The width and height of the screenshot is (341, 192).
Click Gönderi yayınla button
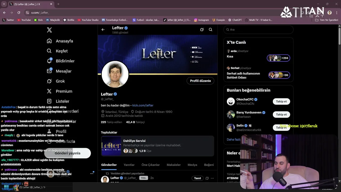pyautogui.click(x=67, y=153)
